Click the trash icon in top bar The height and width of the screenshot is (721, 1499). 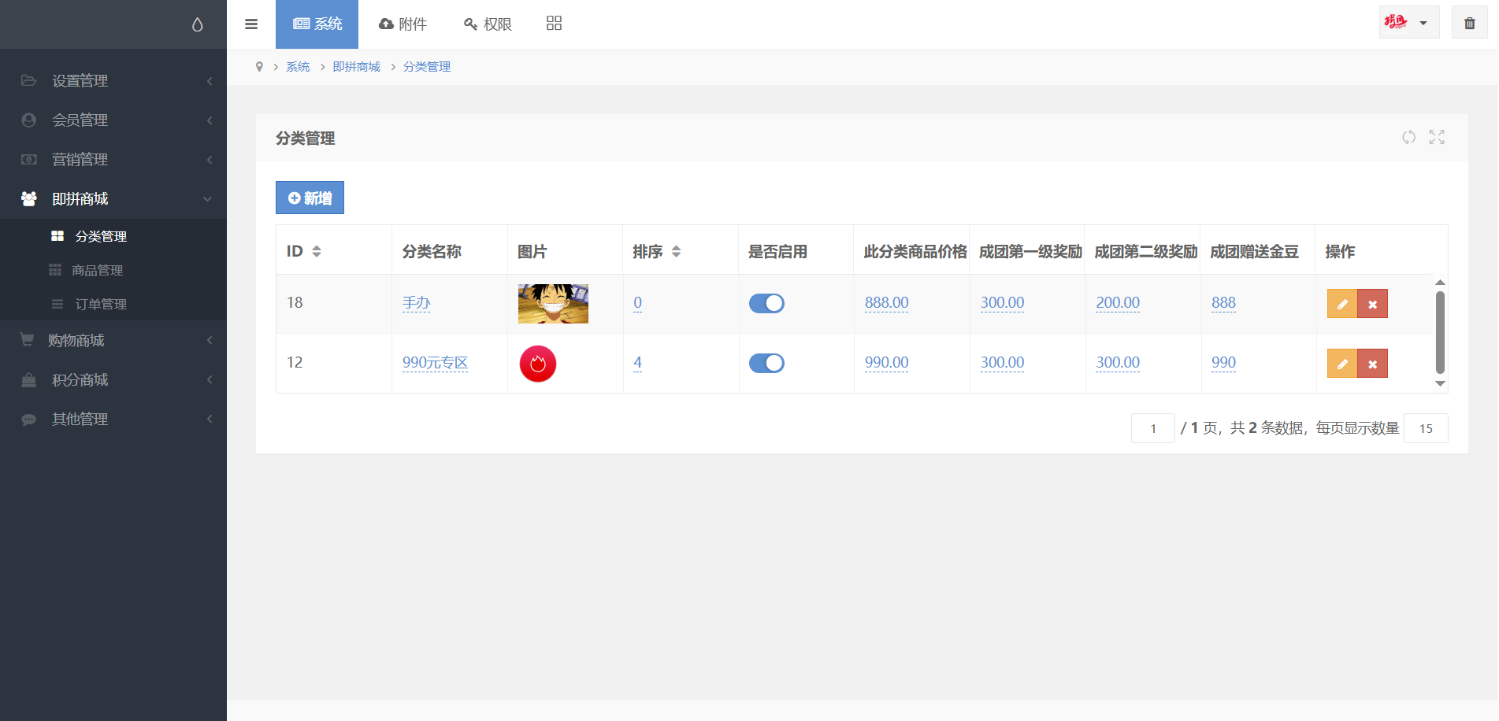point(1469,23)
